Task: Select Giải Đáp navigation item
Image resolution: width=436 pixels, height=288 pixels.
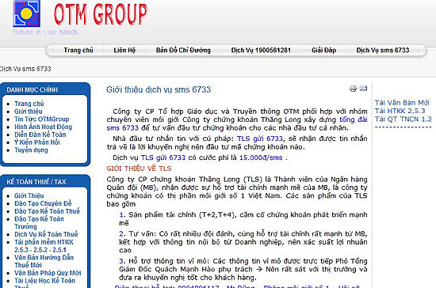Action: coord(323,50)
